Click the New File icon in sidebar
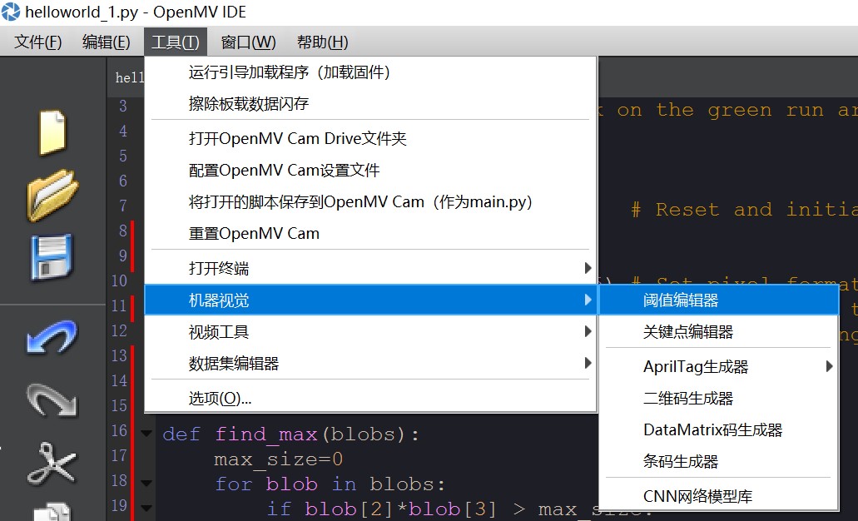This screenshot has width=858, height=521. (52, 132)
